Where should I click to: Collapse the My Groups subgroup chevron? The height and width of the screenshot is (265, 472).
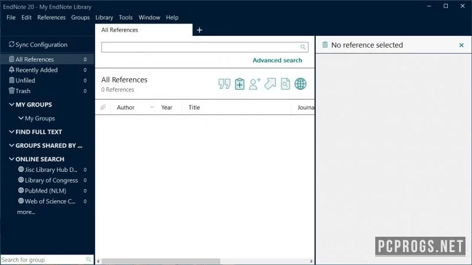(21, 118)
